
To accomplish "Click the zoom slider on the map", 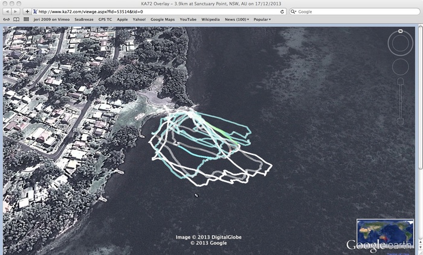I will point(400,101).
